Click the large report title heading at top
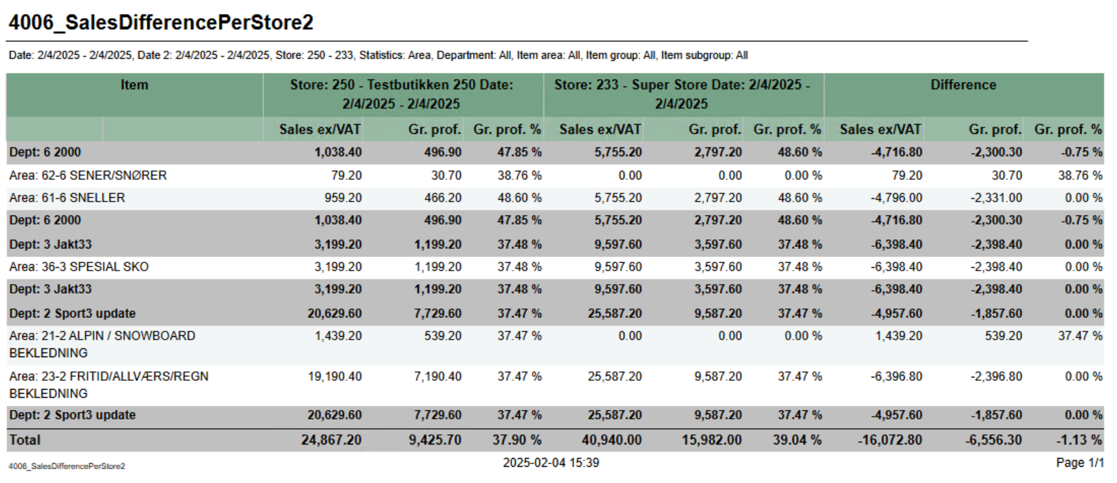 click(161, 22)
